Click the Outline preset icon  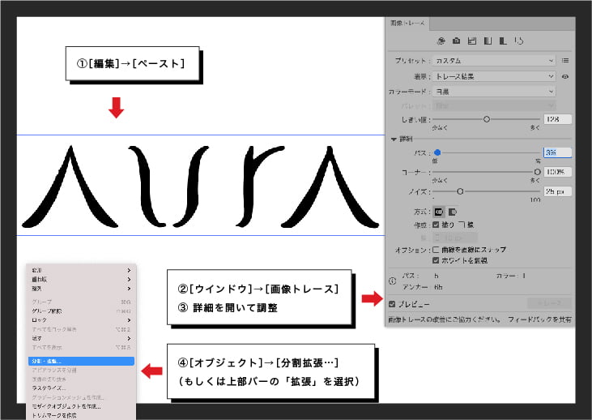[x=517, y=41]
